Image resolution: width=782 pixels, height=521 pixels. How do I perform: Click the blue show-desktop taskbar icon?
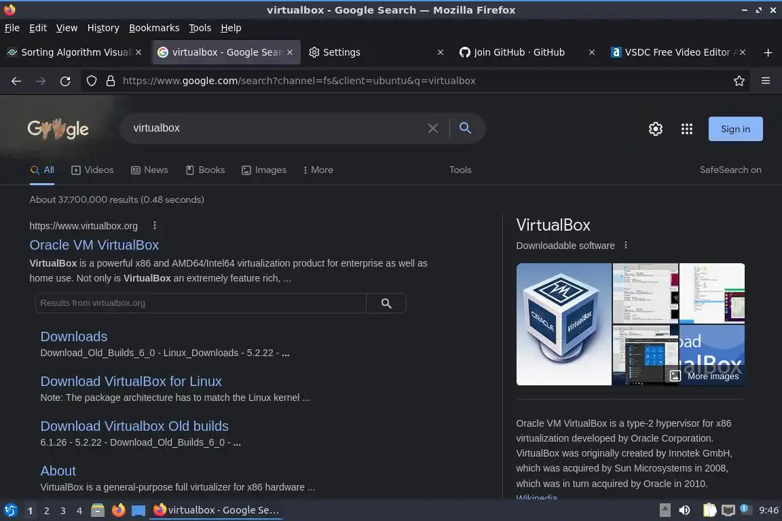(138, 511)
